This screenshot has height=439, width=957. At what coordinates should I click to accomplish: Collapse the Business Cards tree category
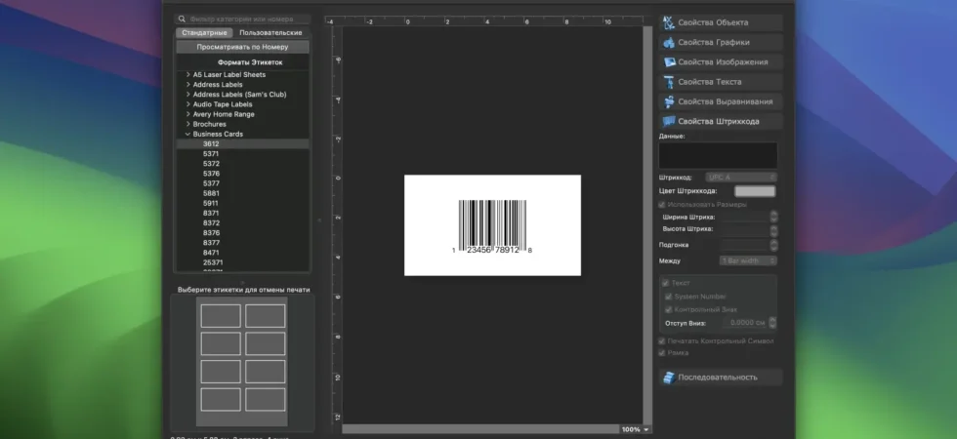pyautogui.click(x=187, y=135)
